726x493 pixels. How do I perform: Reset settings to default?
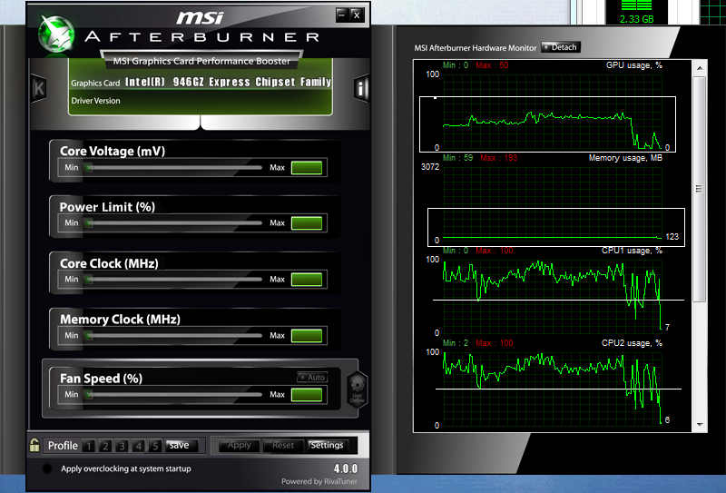click(x=283, y=445)
